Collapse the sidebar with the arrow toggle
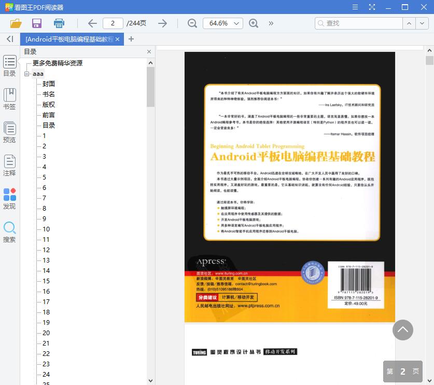The image size is (434, 385). click(x=9, y=39)
